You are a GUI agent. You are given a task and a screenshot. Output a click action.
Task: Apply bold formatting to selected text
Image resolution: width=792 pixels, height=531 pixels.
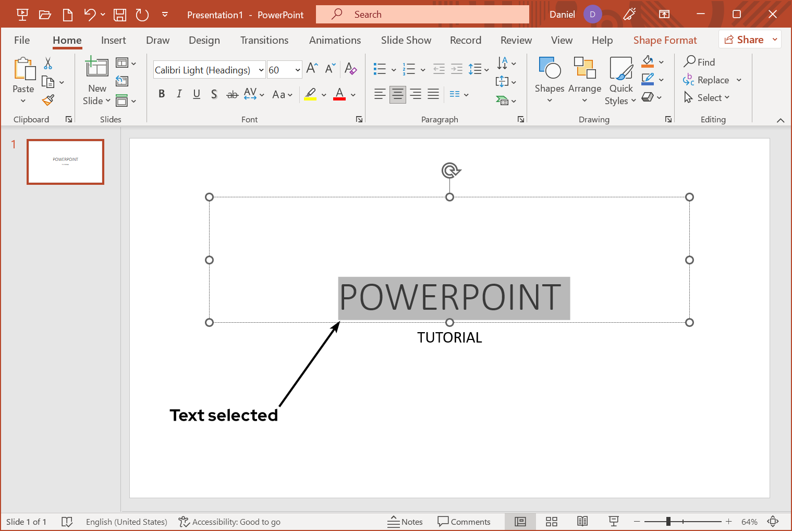point(162,94)
